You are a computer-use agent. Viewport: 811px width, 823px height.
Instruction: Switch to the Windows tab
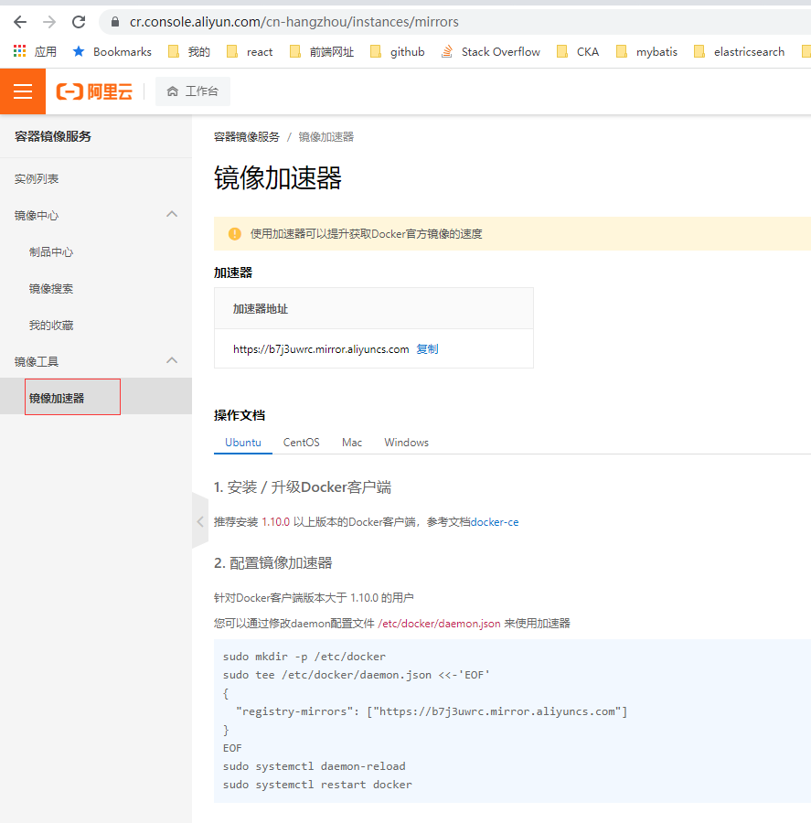click(406, 443)
